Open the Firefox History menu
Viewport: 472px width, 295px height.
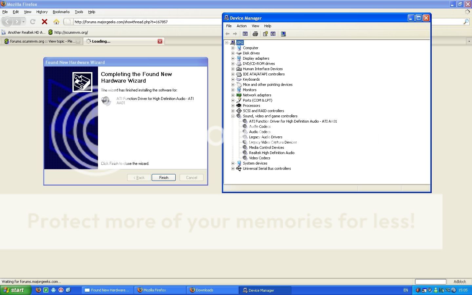click(42, 12)
